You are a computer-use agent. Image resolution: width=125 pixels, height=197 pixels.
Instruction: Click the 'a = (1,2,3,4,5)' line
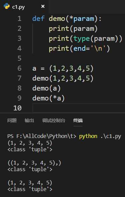pyautogui.click(x=63, y=68)
